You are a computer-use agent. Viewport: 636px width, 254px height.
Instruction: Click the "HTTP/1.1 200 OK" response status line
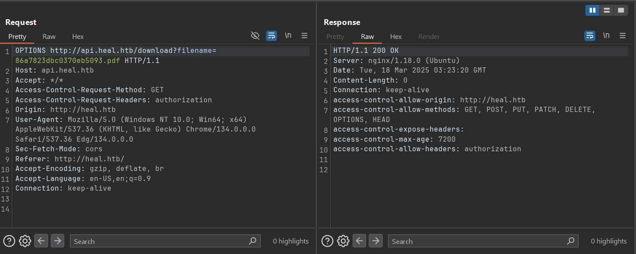pyautogui.click(x=366, y=51)
